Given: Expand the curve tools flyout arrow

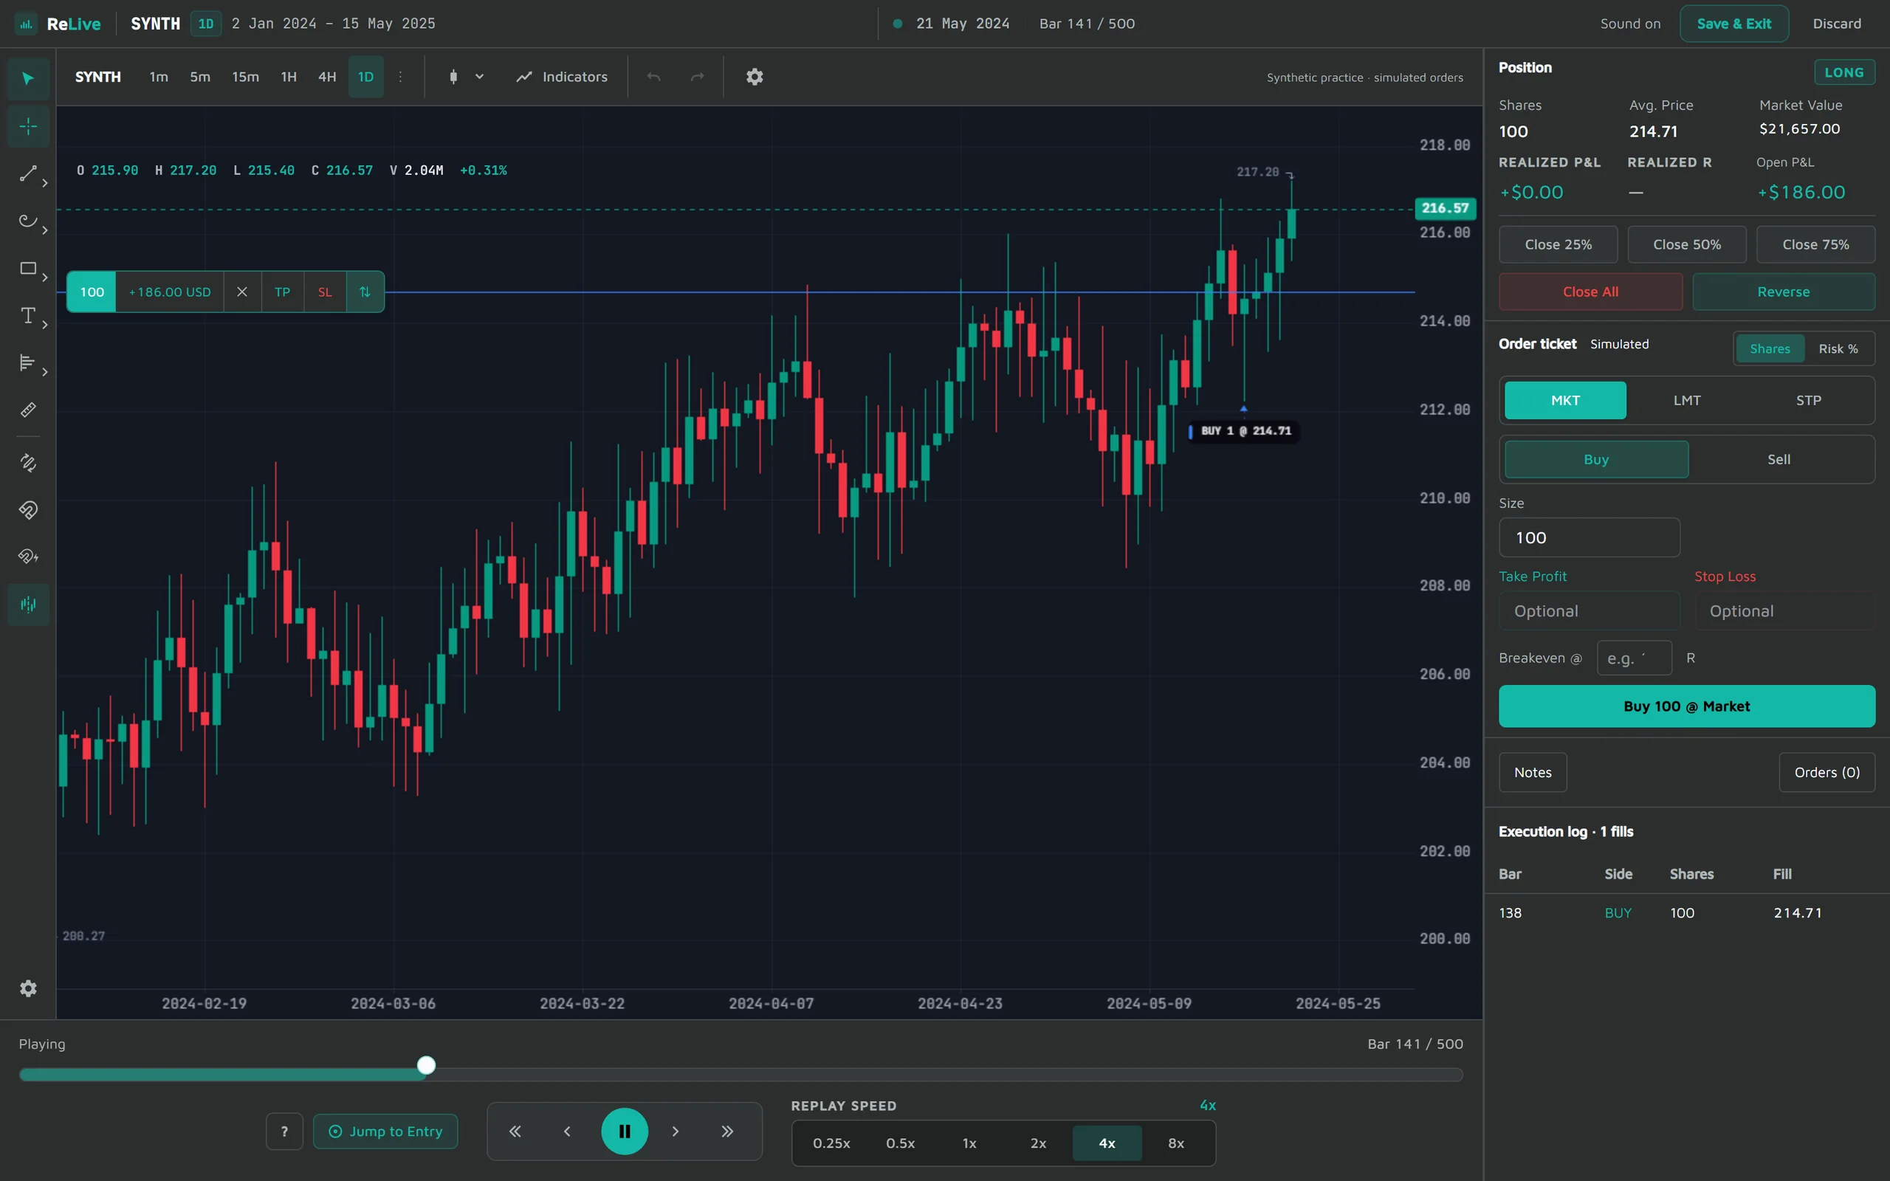Looking at the screenshot, I should pos(45,230).
